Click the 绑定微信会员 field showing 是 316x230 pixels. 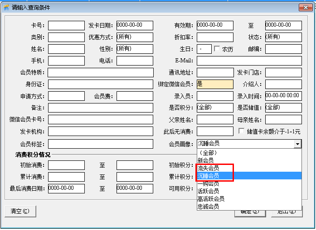click(x=214, y=84)
